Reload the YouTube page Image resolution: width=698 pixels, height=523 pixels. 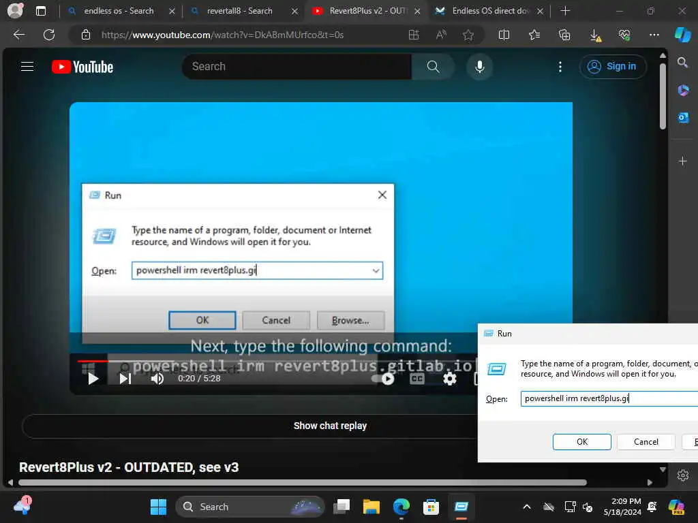pos(49,35)
